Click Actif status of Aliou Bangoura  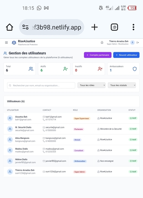133,140
